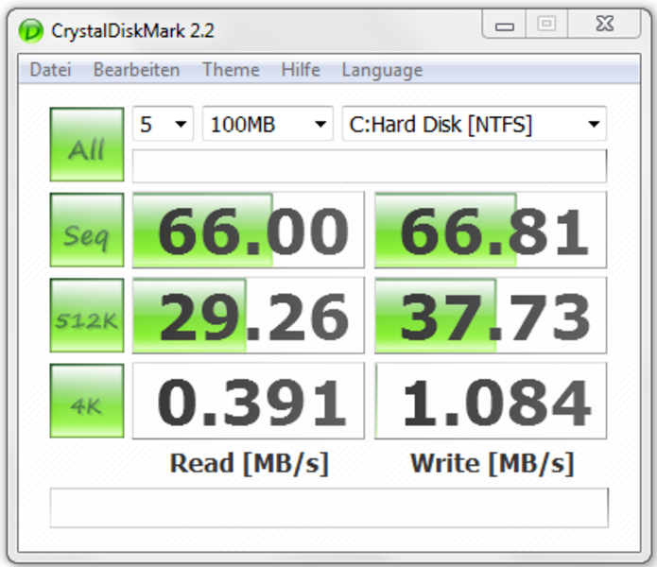Close the CrystalDiskMark window
This screenshot has height=567, width=657.
pyautogui.click(x=605, y=25)
